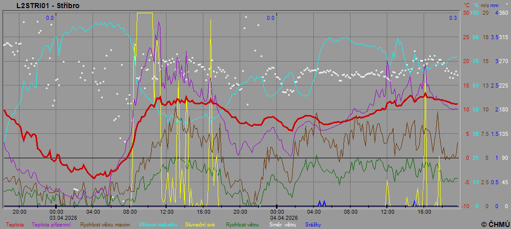Image resolution: width=511 pixels, height=229 pixels.
Task: Select the cyan Vlhkost vzduchu legend label
Action: [157, 224]
